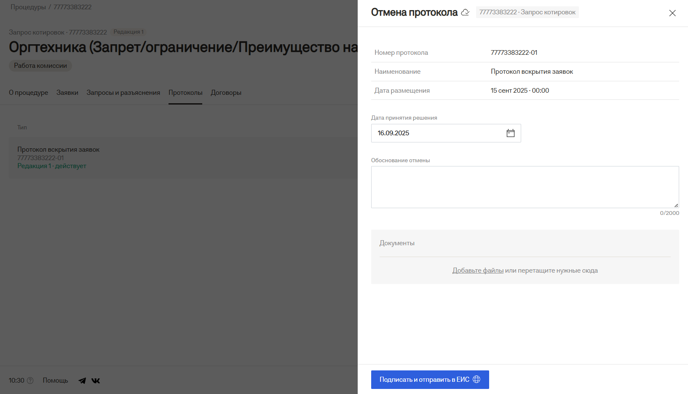The height and width of the screenshot is (394, 688).
Task: Navigate to Процедуры breadcrumb
Action: point(28,7)
